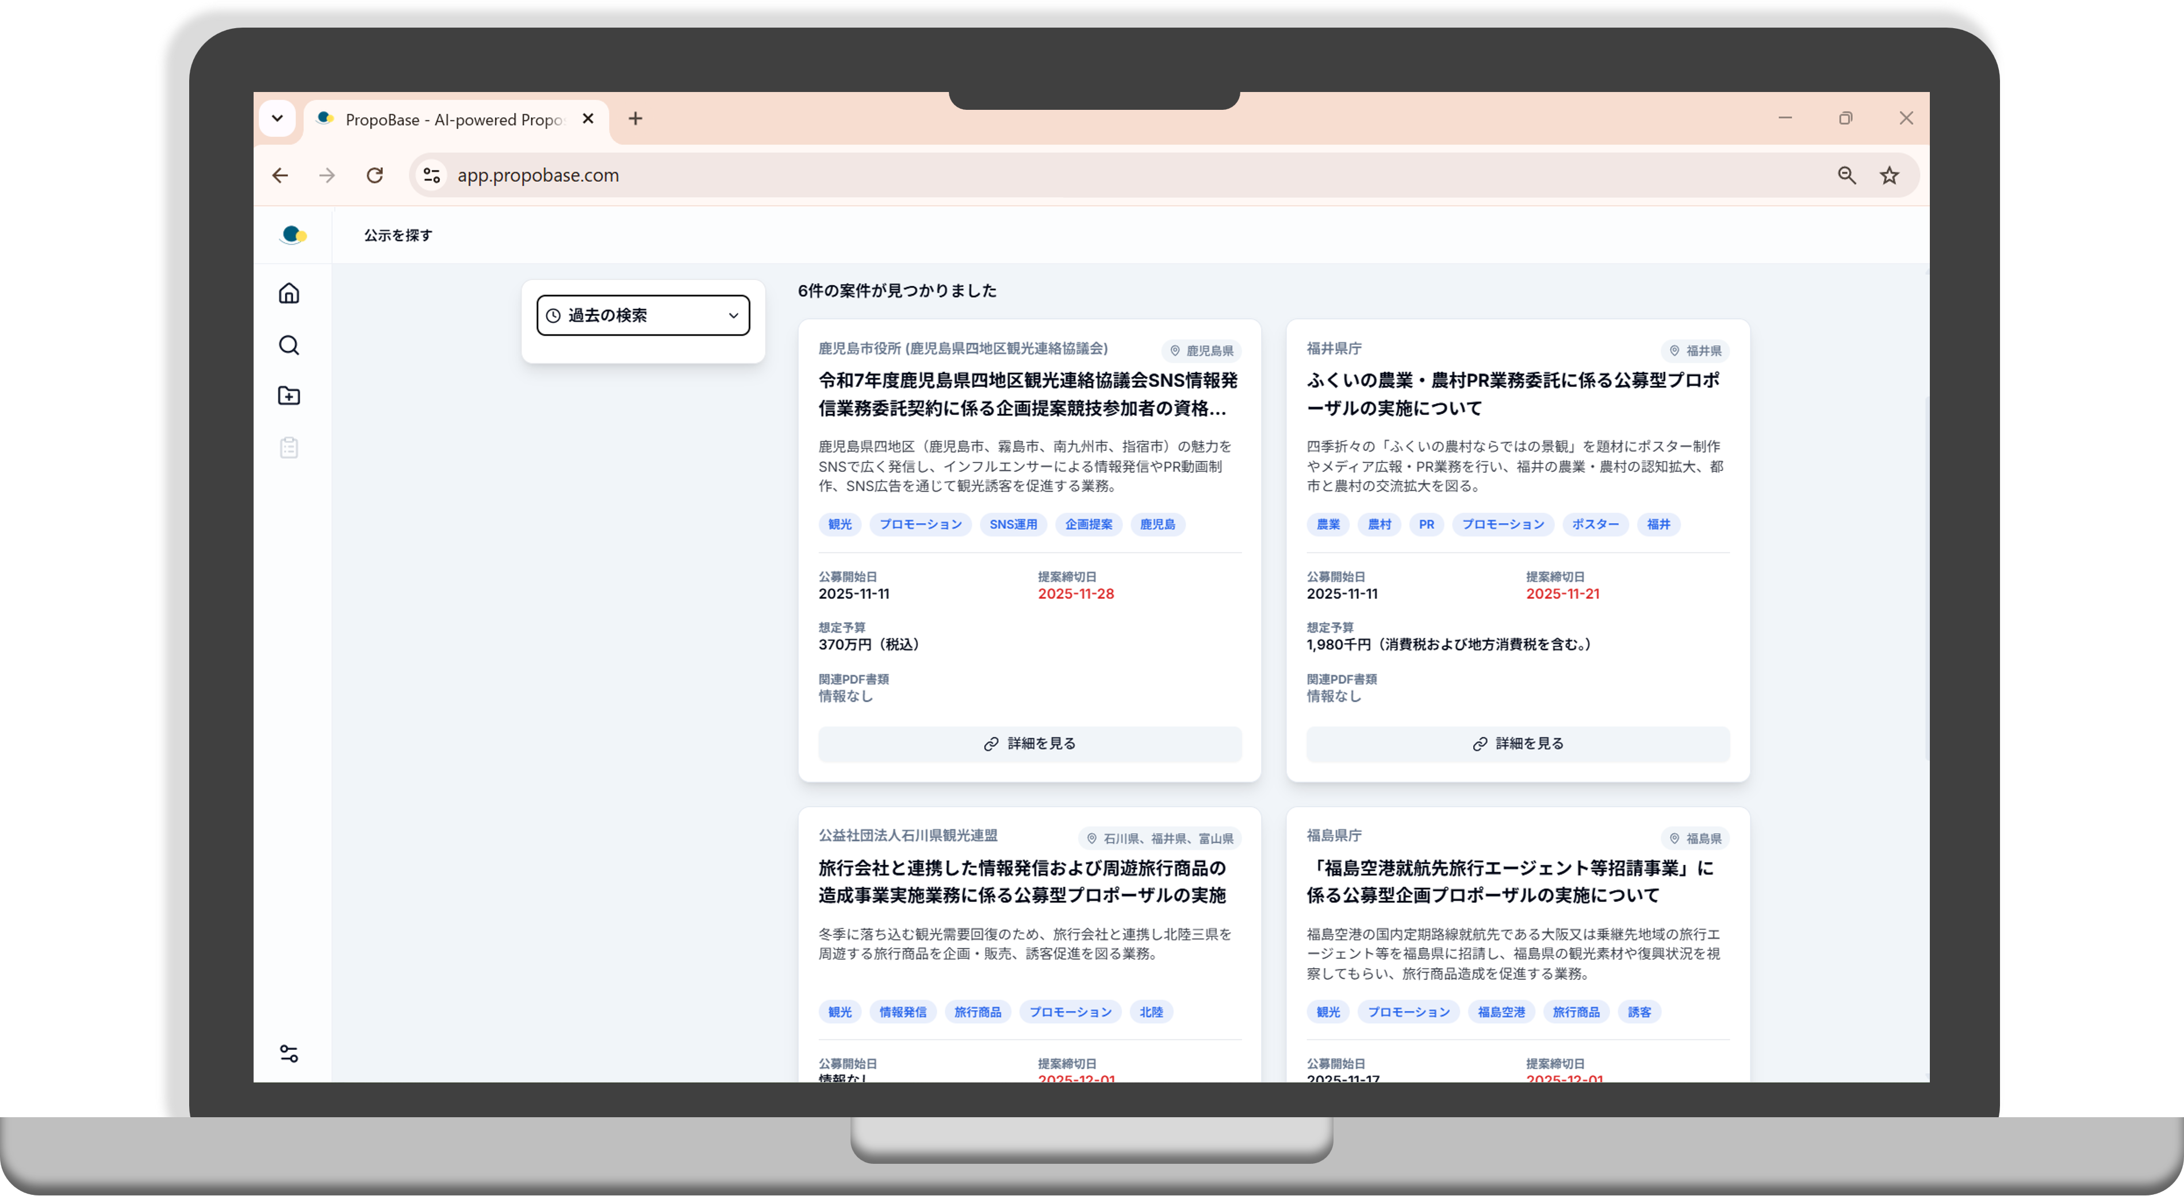
Task: Open the 過去の検索 dropdown
Action: coord(642,315)
